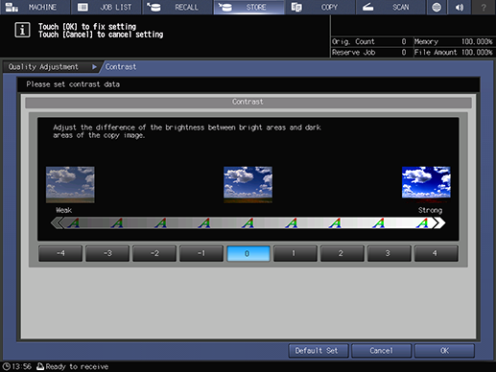Click the center A mark on contrast scale
Image resolution: width=496 pixels, height=372 pixels.
(x=248, y=222)
